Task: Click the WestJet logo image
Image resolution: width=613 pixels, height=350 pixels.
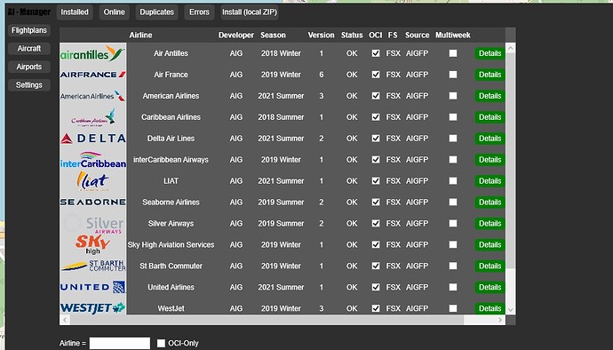Action: 92,308
